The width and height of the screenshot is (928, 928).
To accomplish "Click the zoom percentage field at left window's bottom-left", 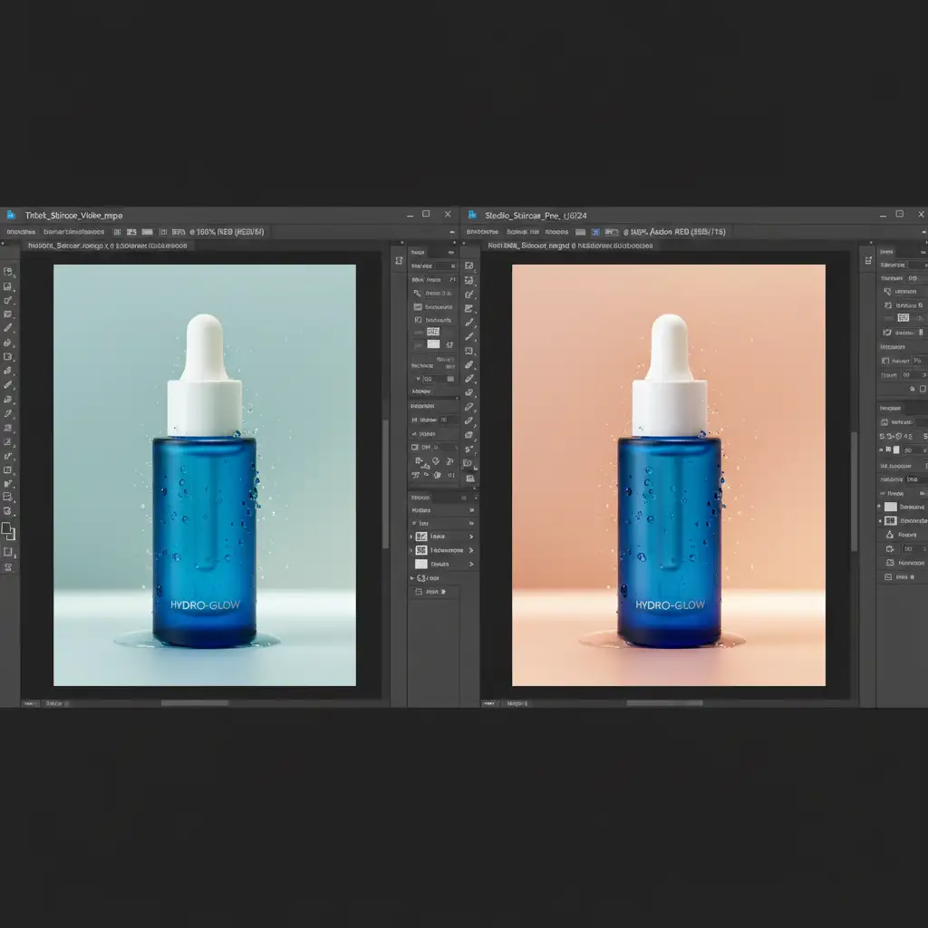I will [x=31, y=702].
